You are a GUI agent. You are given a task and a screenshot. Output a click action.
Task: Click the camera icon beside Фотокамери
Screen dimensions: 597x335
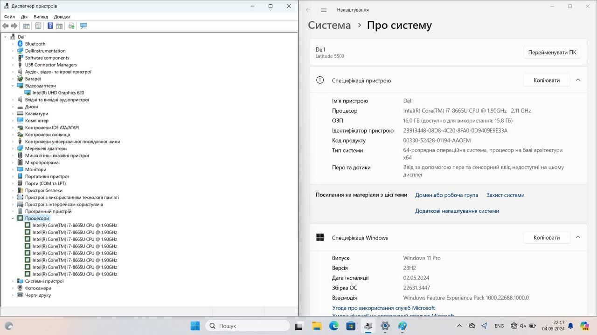tap(20, 288)
